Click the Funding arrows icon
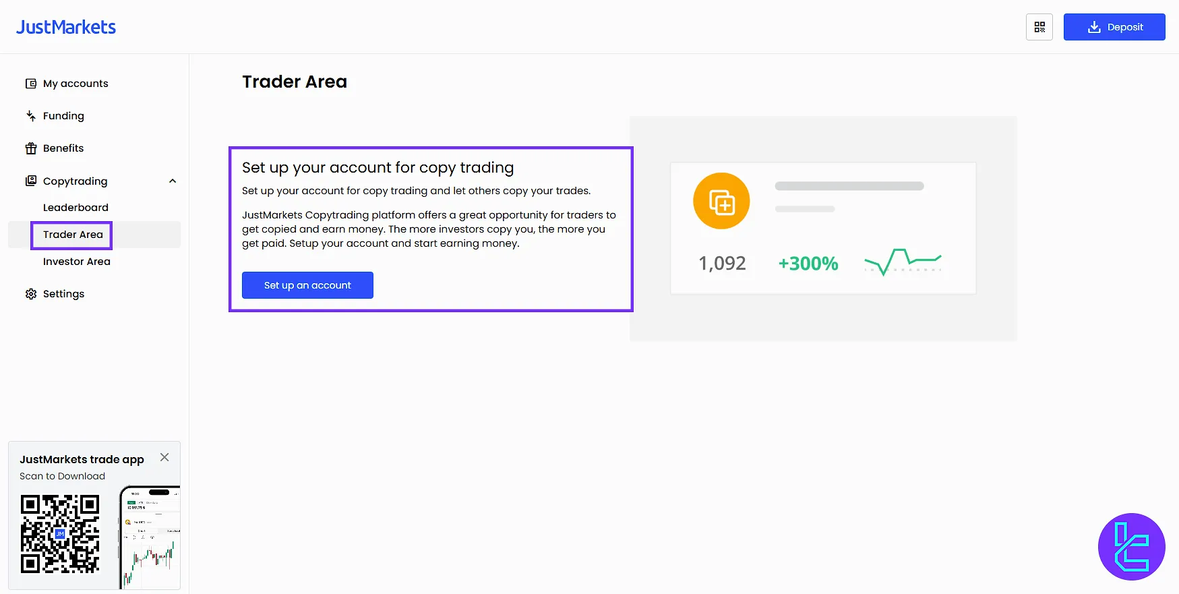Image resolution: width=1179 pixels, height=594 pixels. tap(31, 116)
